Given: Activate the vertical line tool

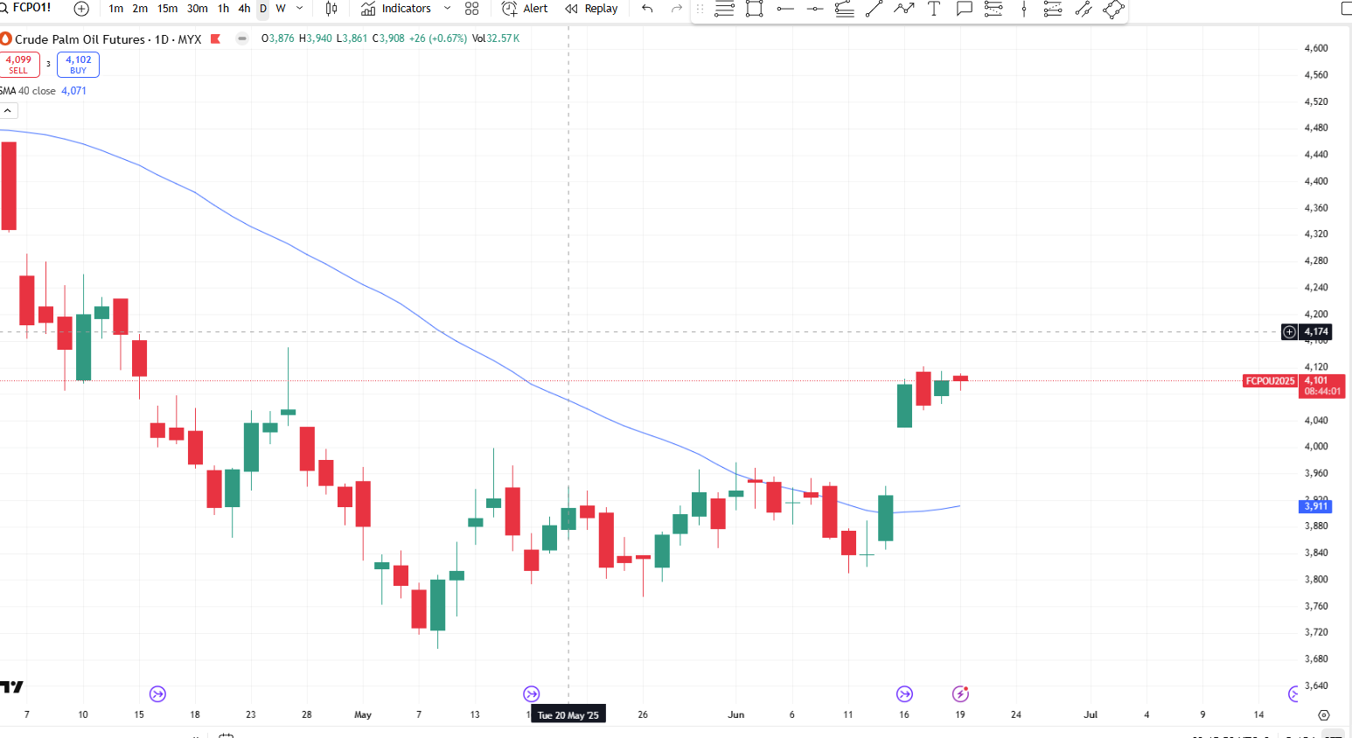Looking at the screenshot, I should click(x=1024, y=9).
